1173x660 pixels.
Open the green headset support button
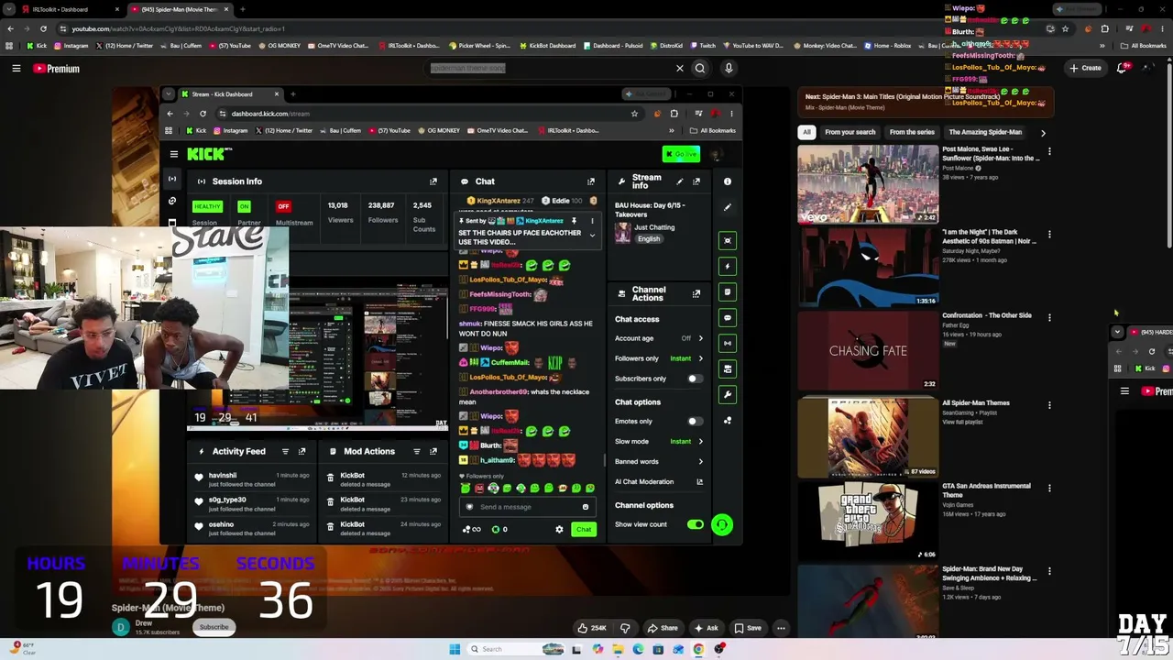[722, 524]
